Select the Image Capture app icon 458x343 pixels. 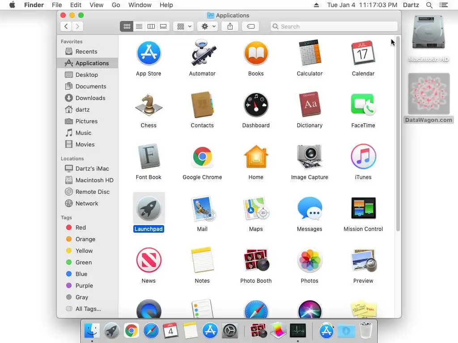coord(310,157)
